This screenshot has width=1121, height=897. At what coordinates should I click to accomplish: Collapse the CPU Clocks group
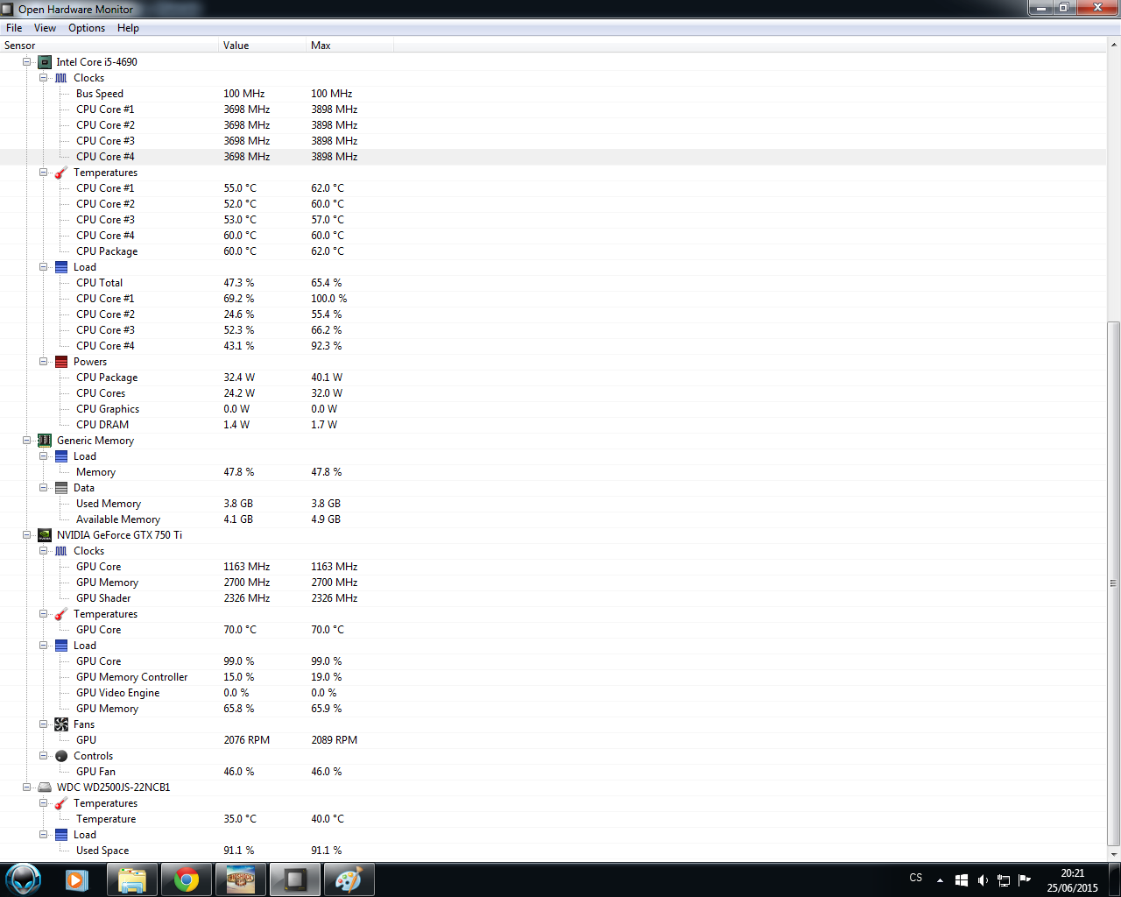point(44,78)
